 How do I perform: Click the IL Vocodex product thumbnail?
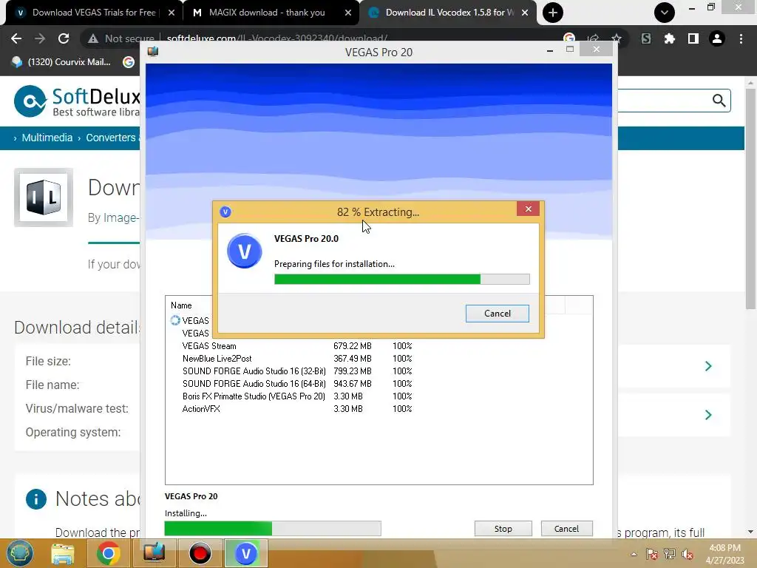pos(44,197)
